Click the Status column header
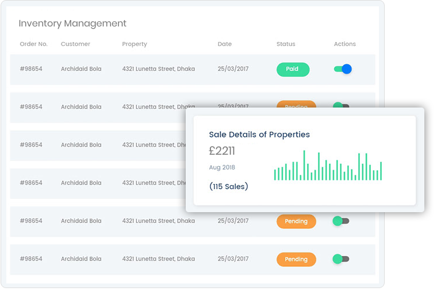Viewport: 437px width, 299px height. click(286, 44)
